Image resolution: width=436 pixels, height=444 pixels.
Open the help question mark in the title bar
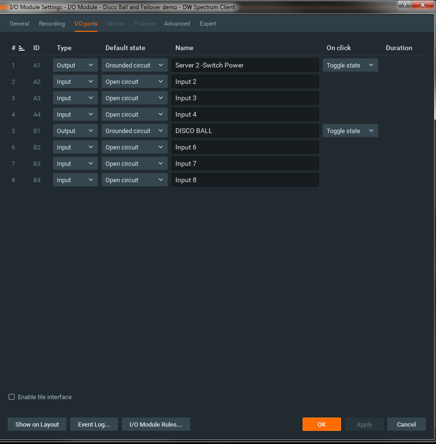404,5
